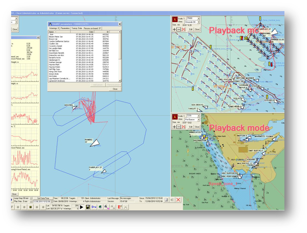
Task: Select Graham George row in persons list
Action: pyautogui.click(x=56, y=62)
